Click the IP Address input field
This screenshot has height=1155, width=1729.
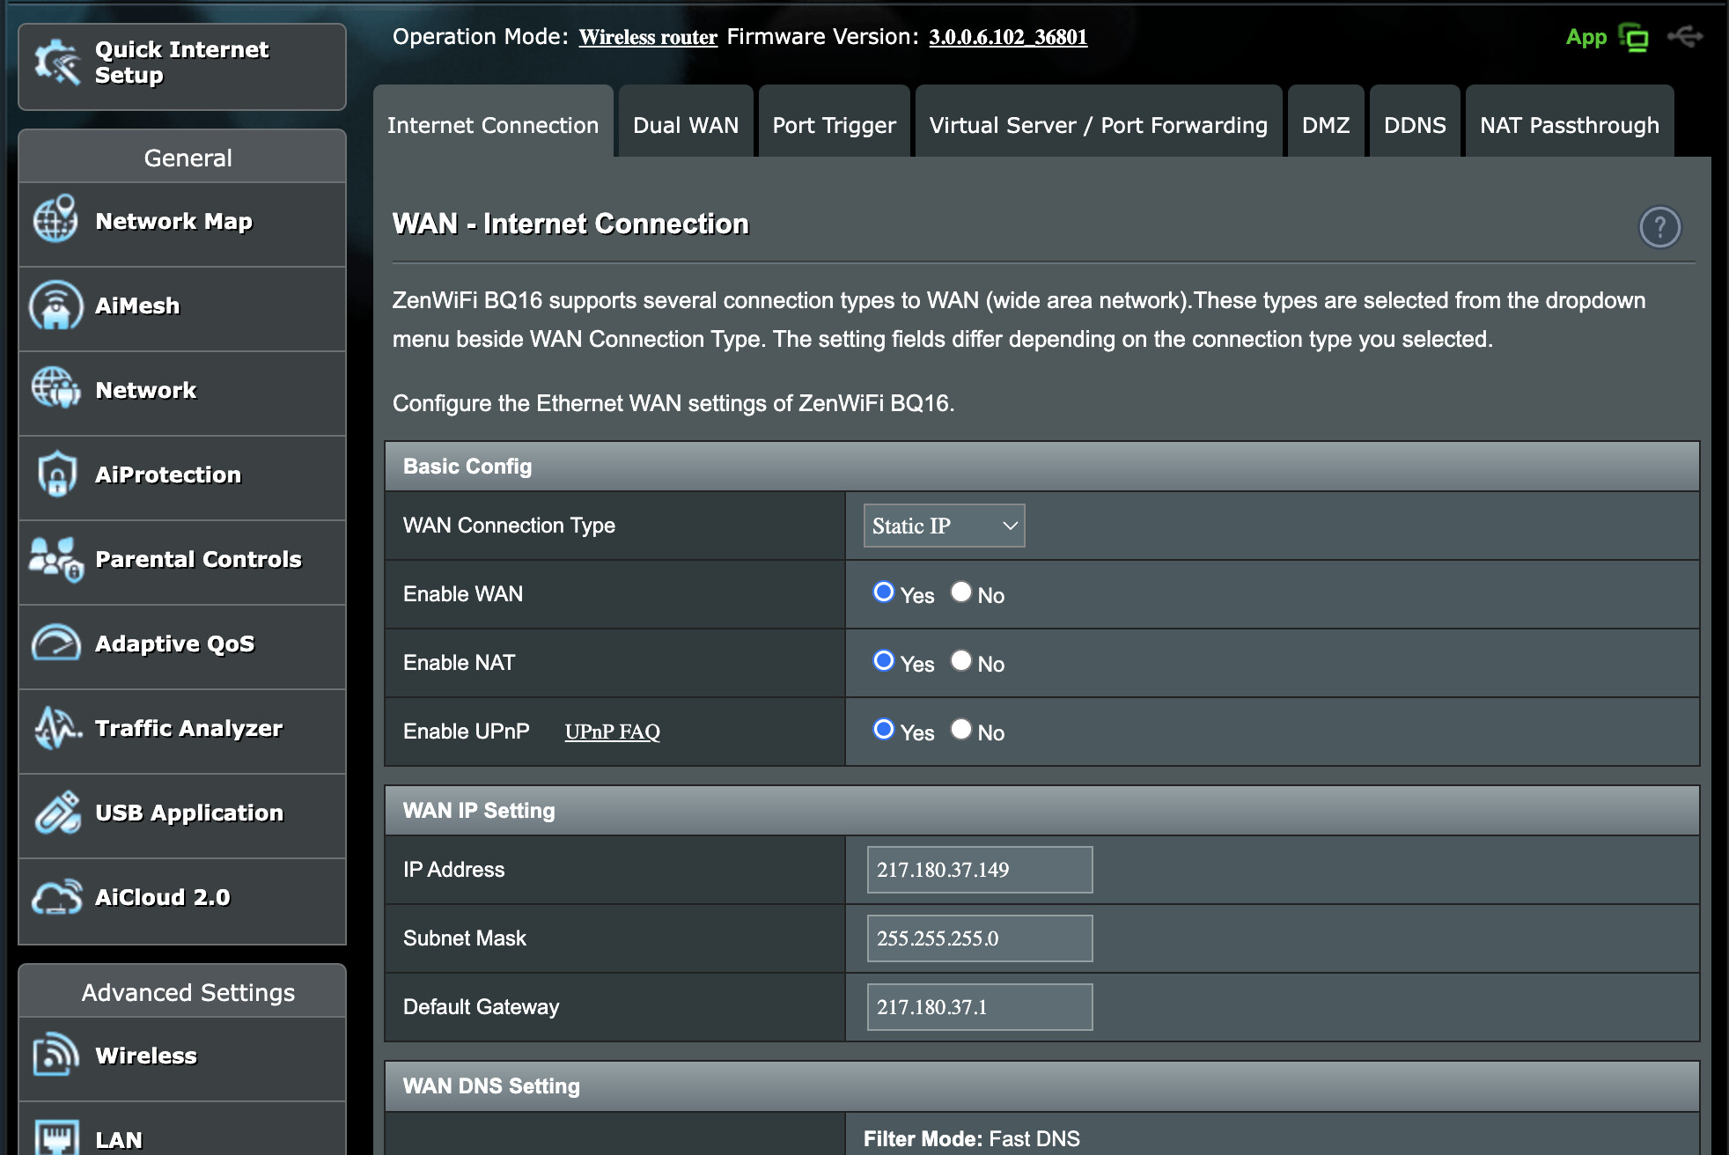point(980,870)
